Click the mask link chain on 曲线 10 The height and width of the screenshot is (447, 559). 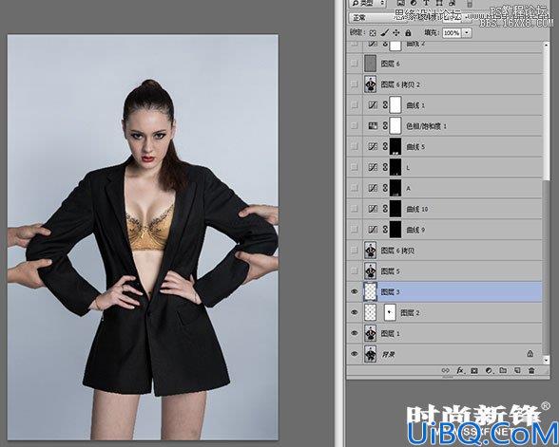[385, 209]
